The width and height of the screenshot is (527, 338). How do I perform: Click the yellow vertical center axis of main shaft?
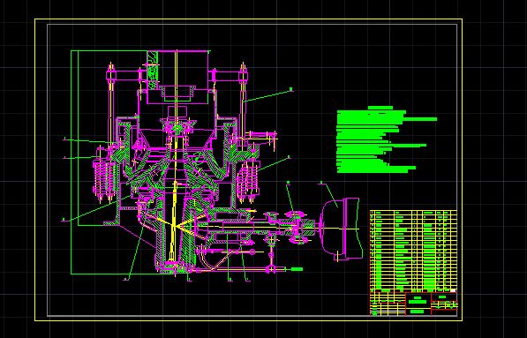coord(176,163)
